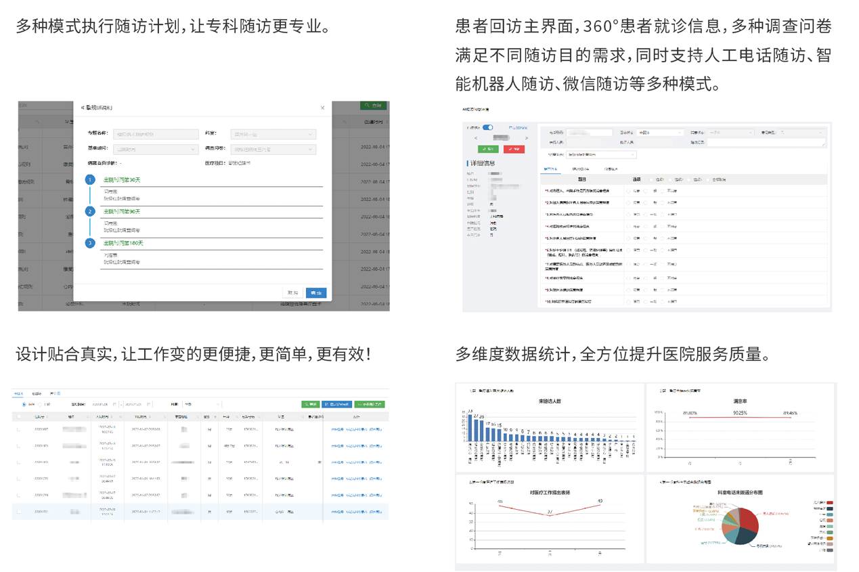The height and width of the screenshot is (572, 859).
Task: Click red slice of department pie chart
Action: tap(749, 518)
